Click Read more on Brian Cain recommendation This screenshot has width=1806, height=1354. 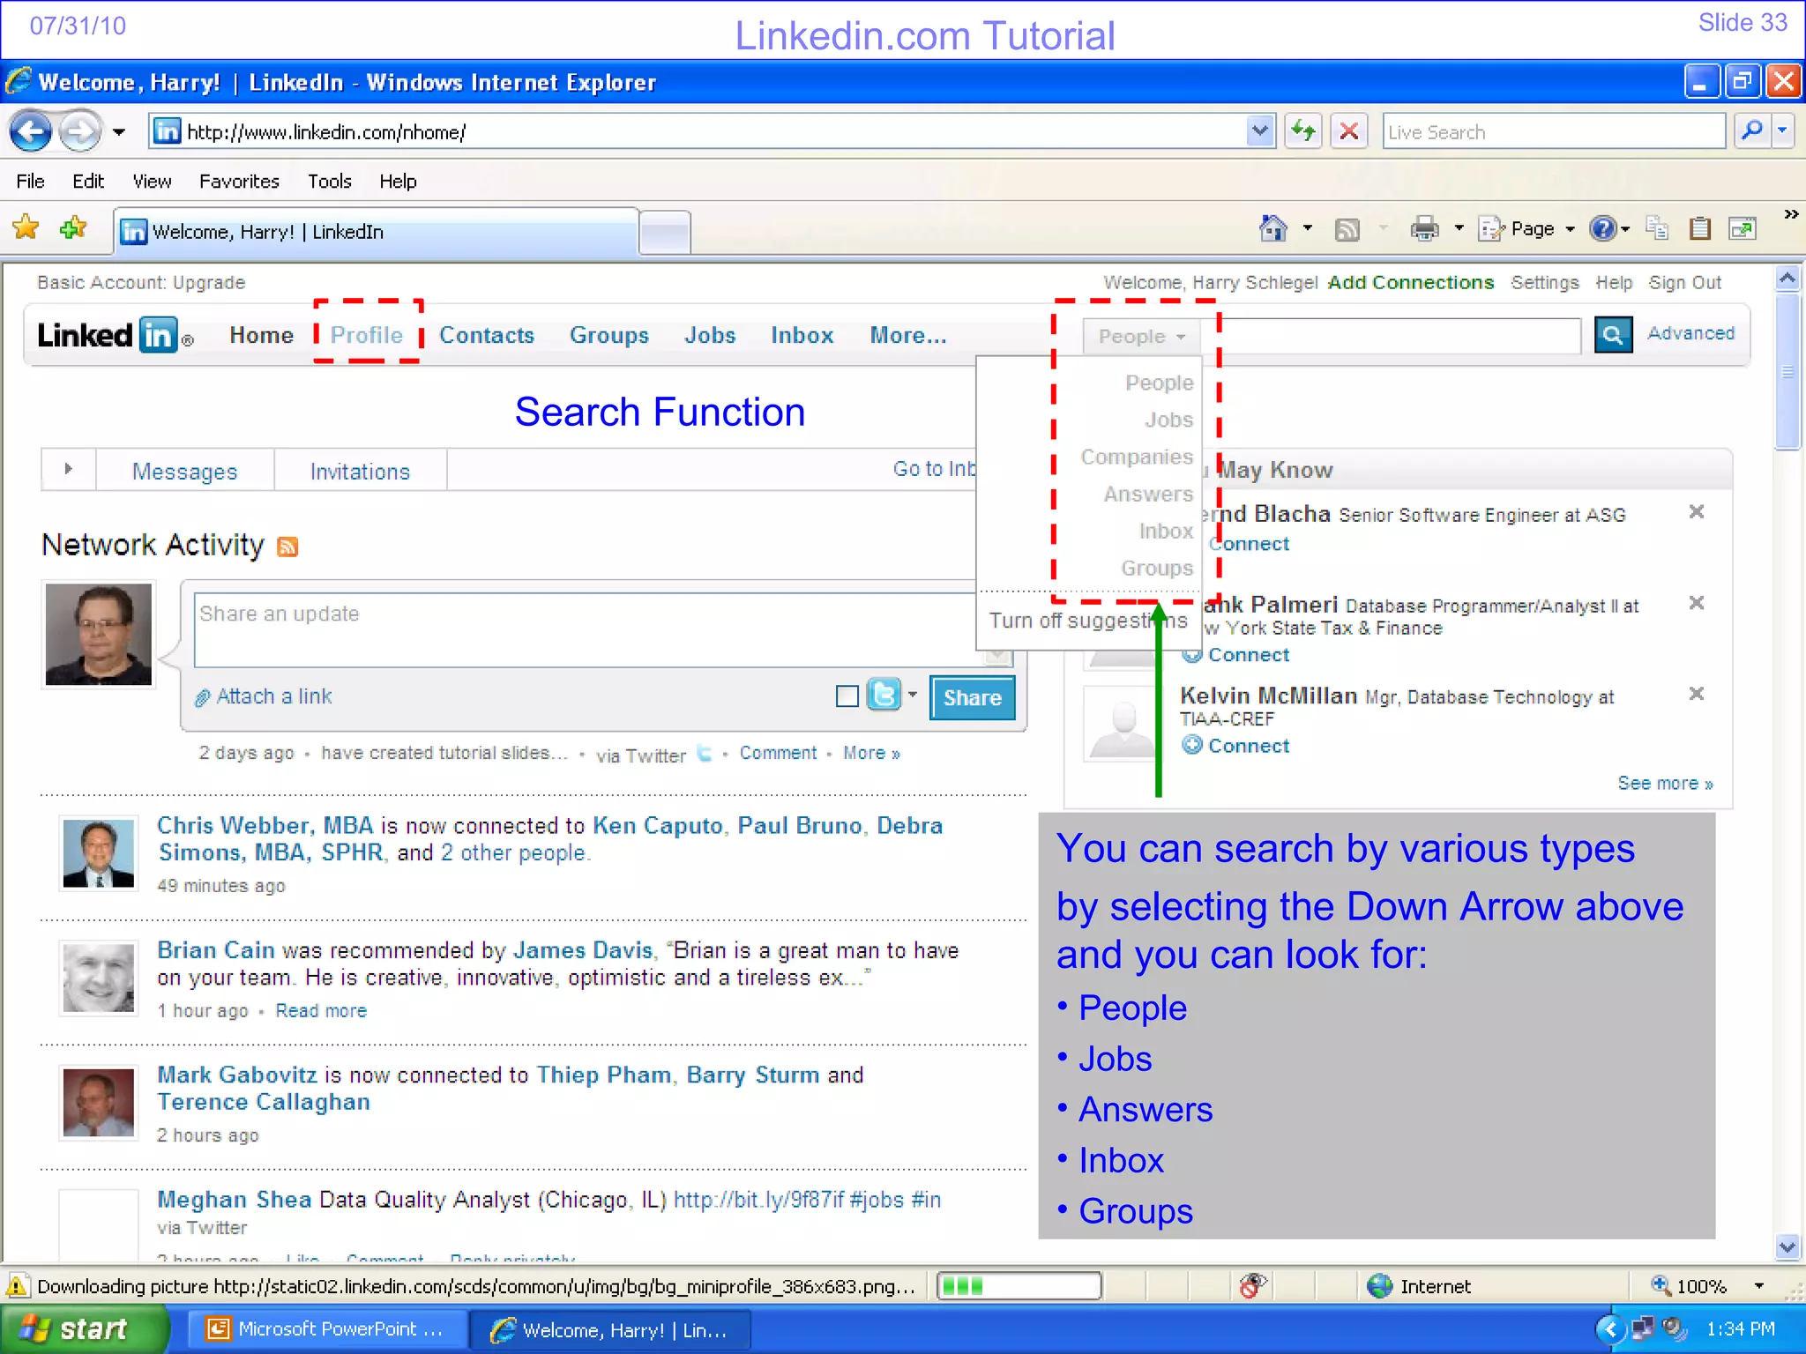[321, 1011]
